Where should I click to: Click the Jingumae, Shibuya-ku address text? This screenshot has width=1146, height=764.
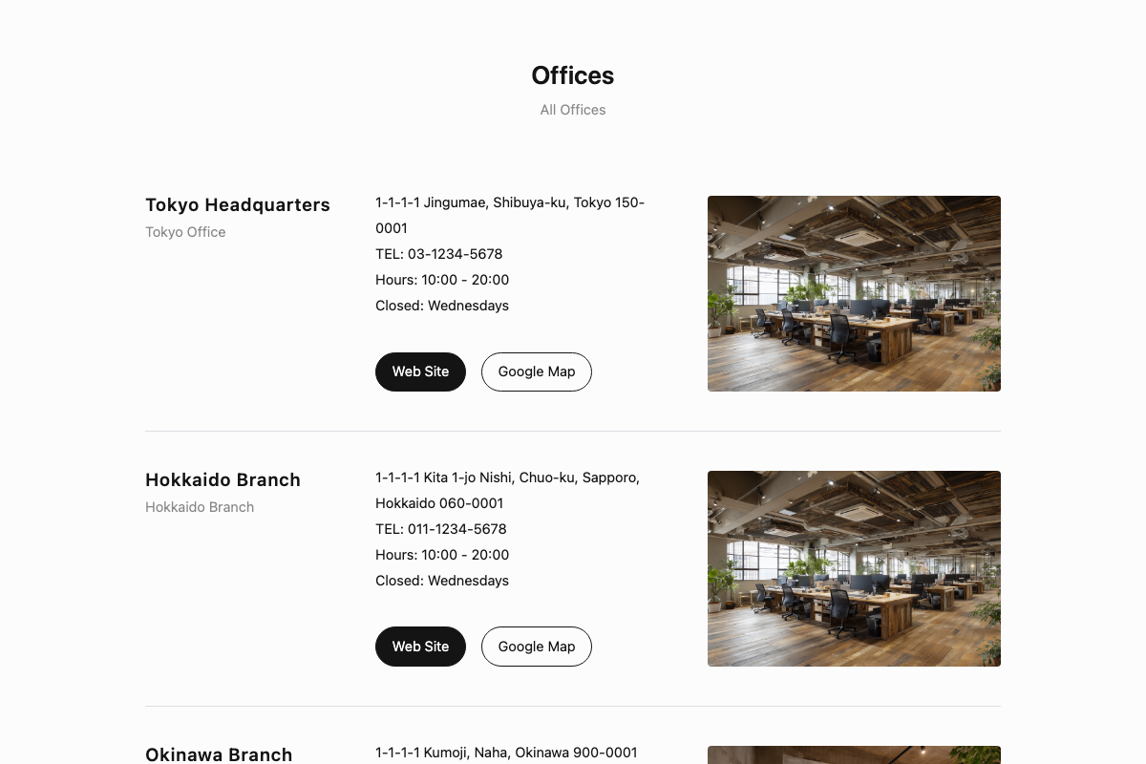pos(509,202)
